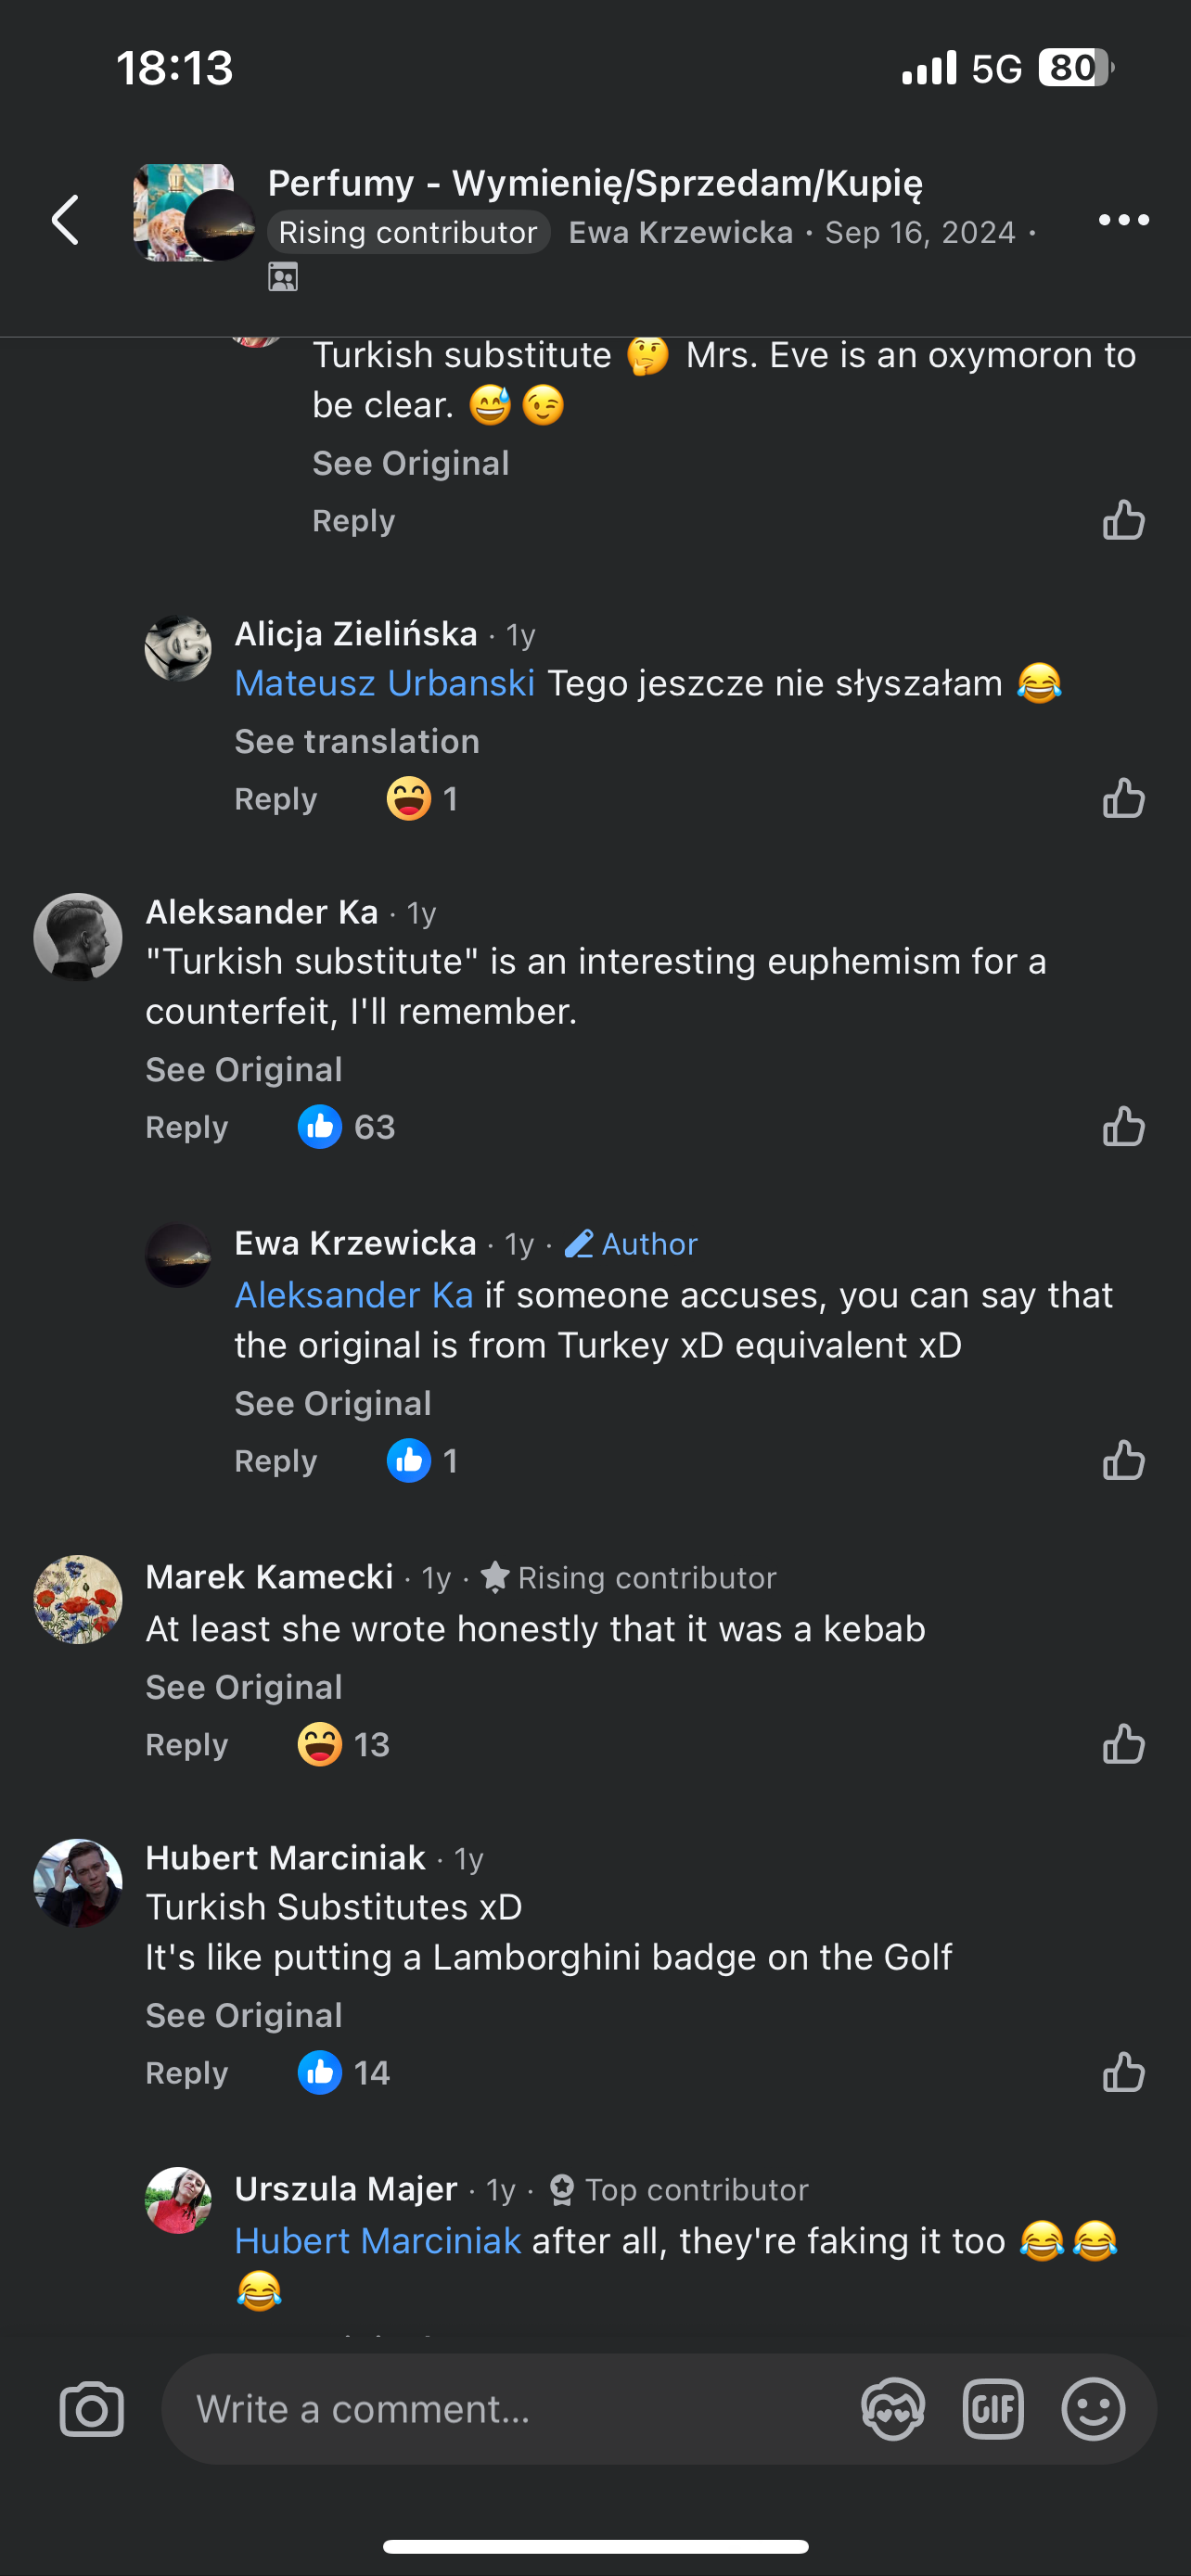Tap the camera icon to attach photo

coord(91,2409)
